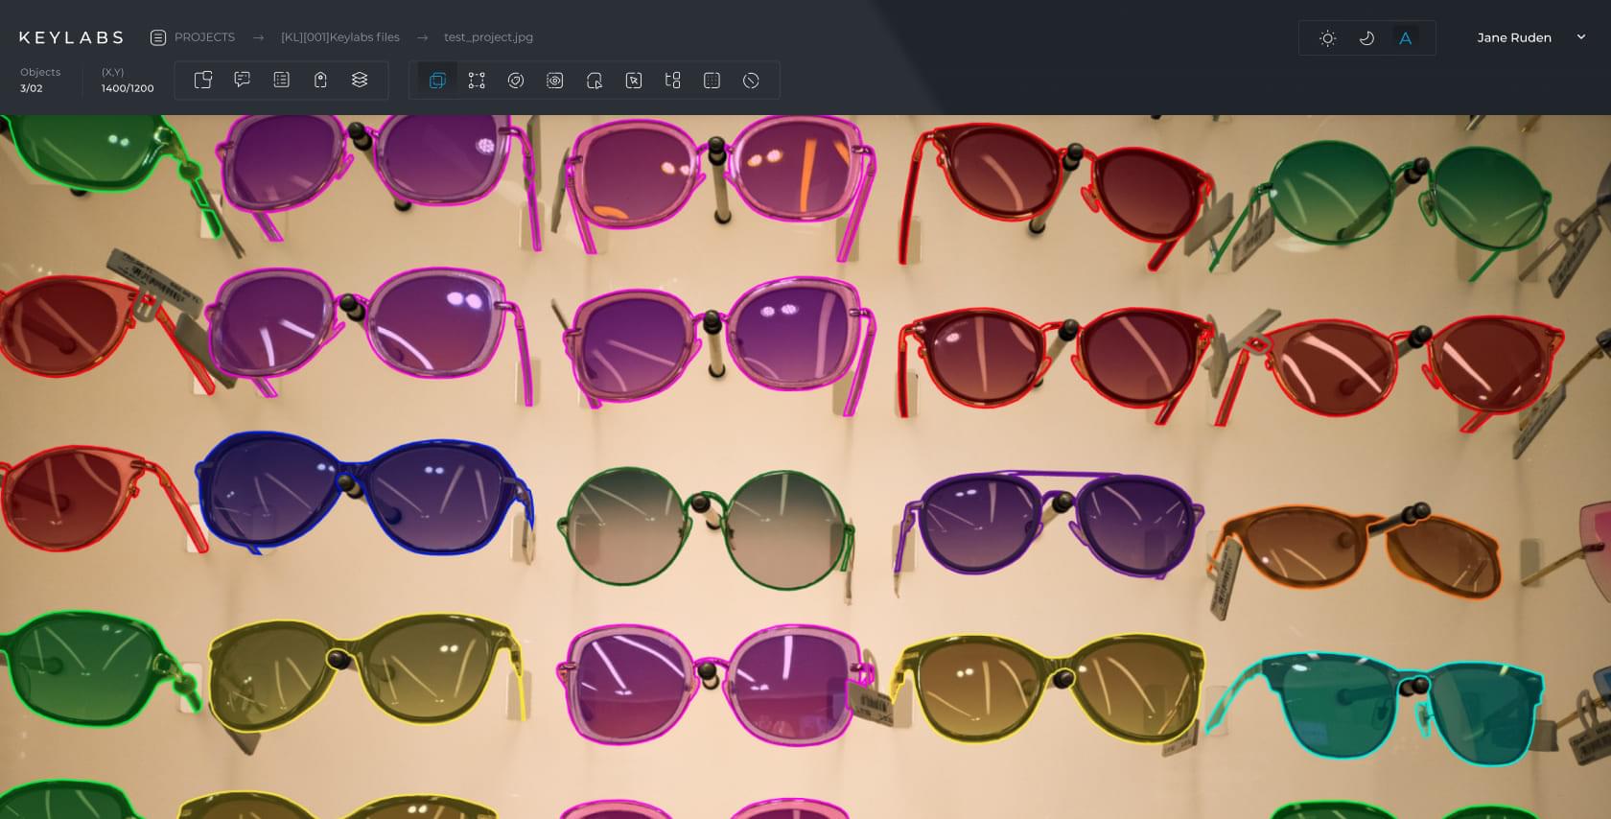Select the active overlapping squares tool
Screen dimensions: 1611x819
click(x=437, y=81)
